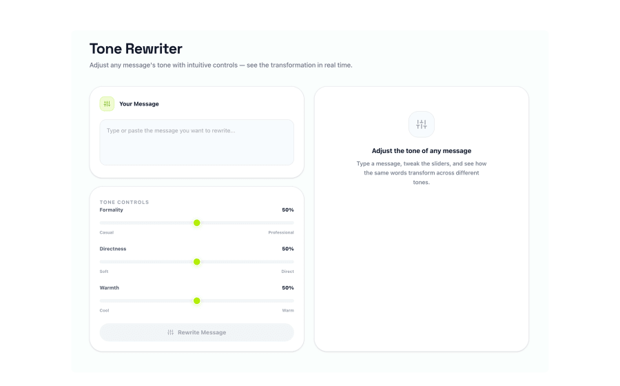
Task: Click the Cool end label
Action: 104,310
